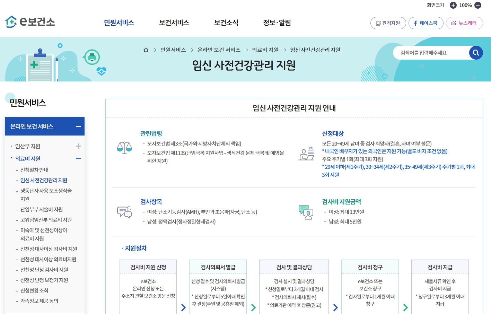The image size is (491, 314).
Task: Expand the 임산부 지원 submenu
Action: pyautogui.click(x=78, y=146)
